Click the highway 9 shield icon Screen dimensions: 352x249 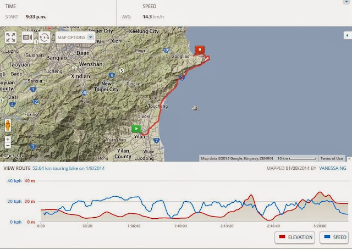(x=112, y=75)
